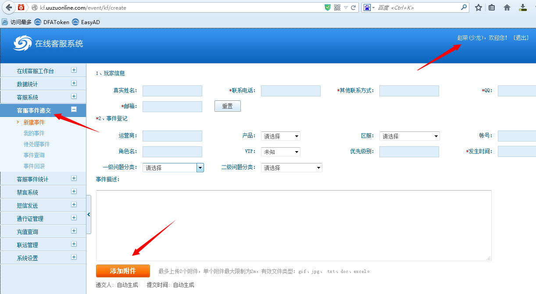Click the 添加附件 button

click(123, 271)
